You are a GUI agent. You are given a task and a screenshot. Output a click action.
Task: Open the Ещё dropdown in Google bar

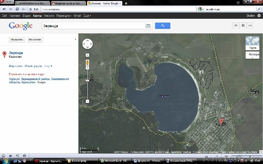click(87, 15)
